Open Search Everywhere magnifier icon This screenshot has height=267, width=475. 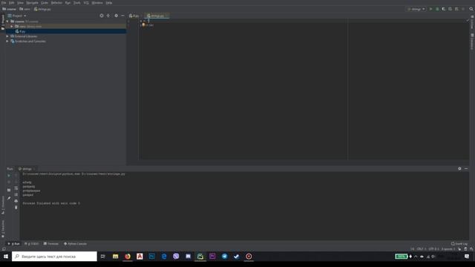471,9
